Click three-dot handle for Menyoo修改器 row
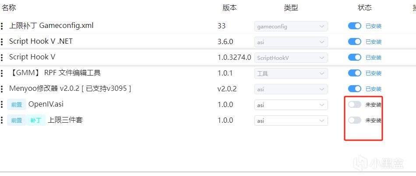Viewport: 416px width, 176px height. [2, 89]
